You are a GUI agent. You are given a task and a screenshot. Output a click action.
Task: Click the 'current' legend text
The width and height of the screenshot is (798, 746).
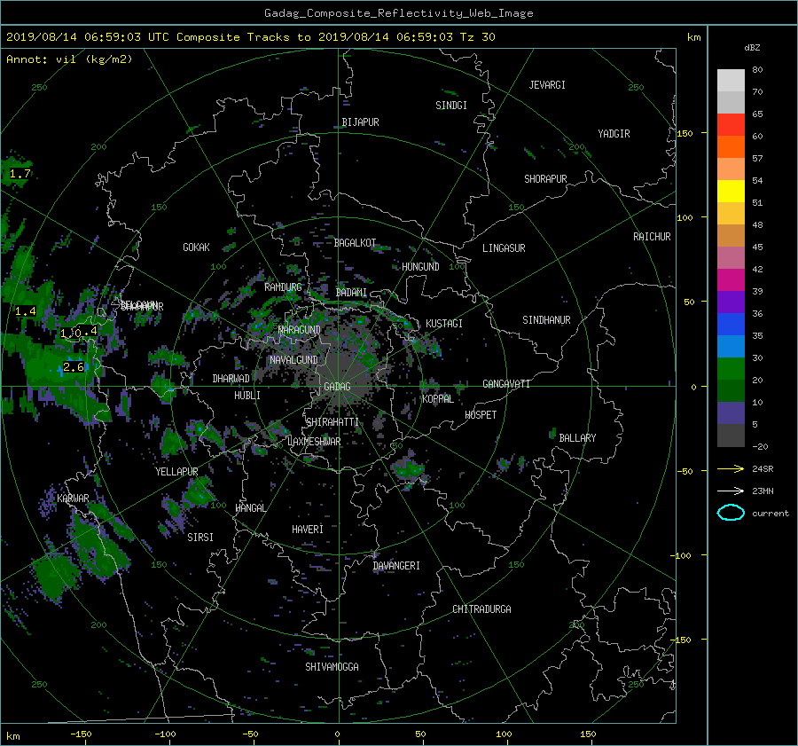(x=771, y=514)
